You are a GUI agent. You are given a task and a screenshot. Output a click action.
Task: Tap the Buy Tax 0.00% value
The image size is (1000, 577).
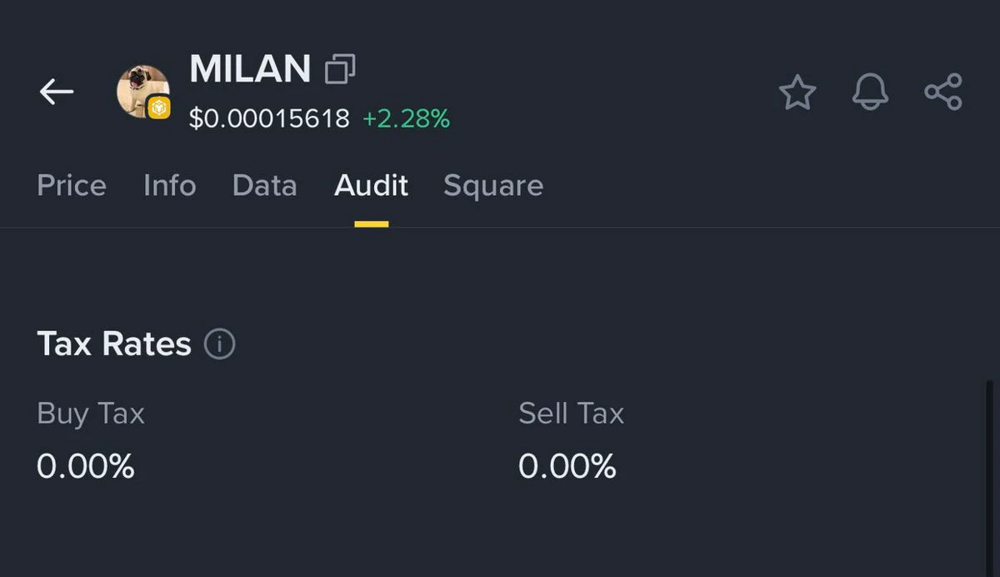86,466
